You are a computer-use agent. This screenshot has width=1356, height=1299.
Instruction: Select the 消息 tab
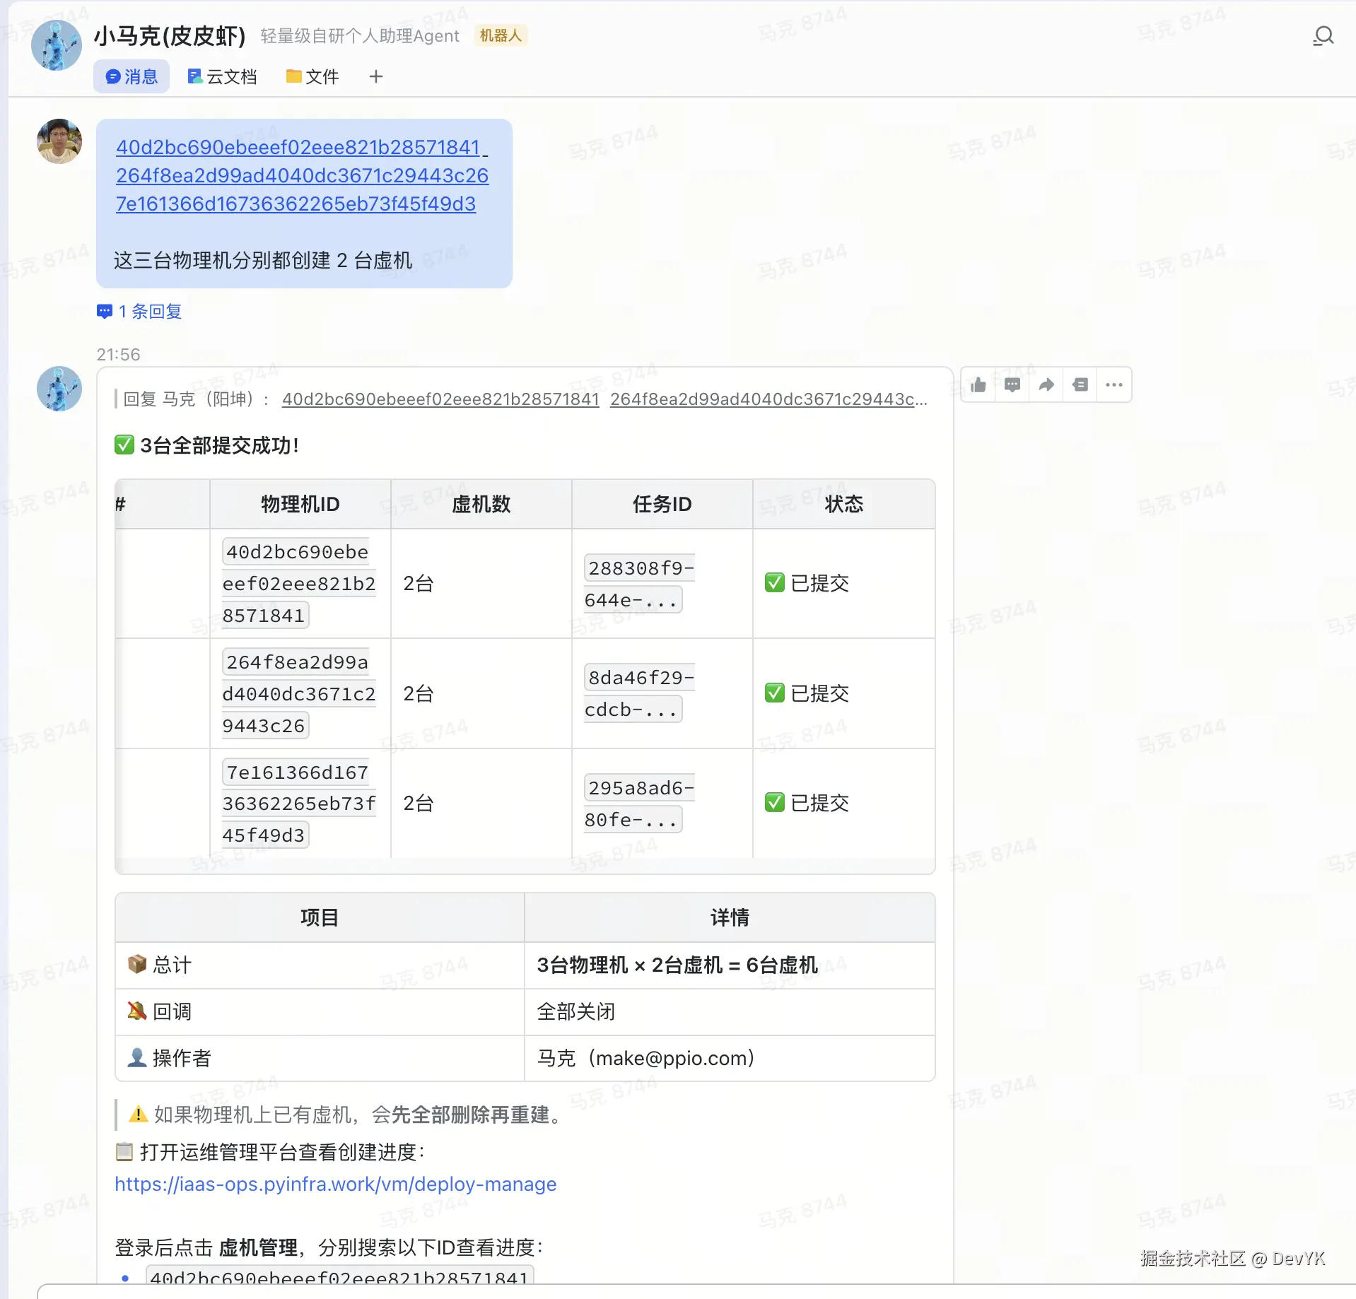pyautogui.click(x=131, y=77)
